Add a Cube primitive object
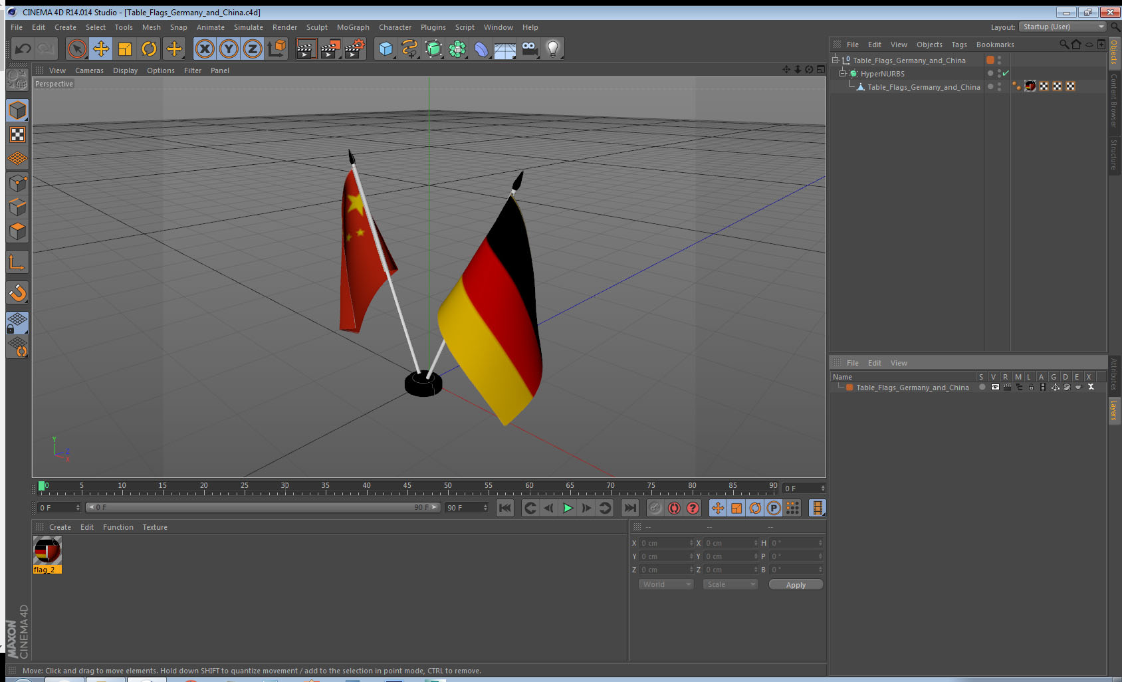This screenshot has width=1122, height=682. [386, 49]
